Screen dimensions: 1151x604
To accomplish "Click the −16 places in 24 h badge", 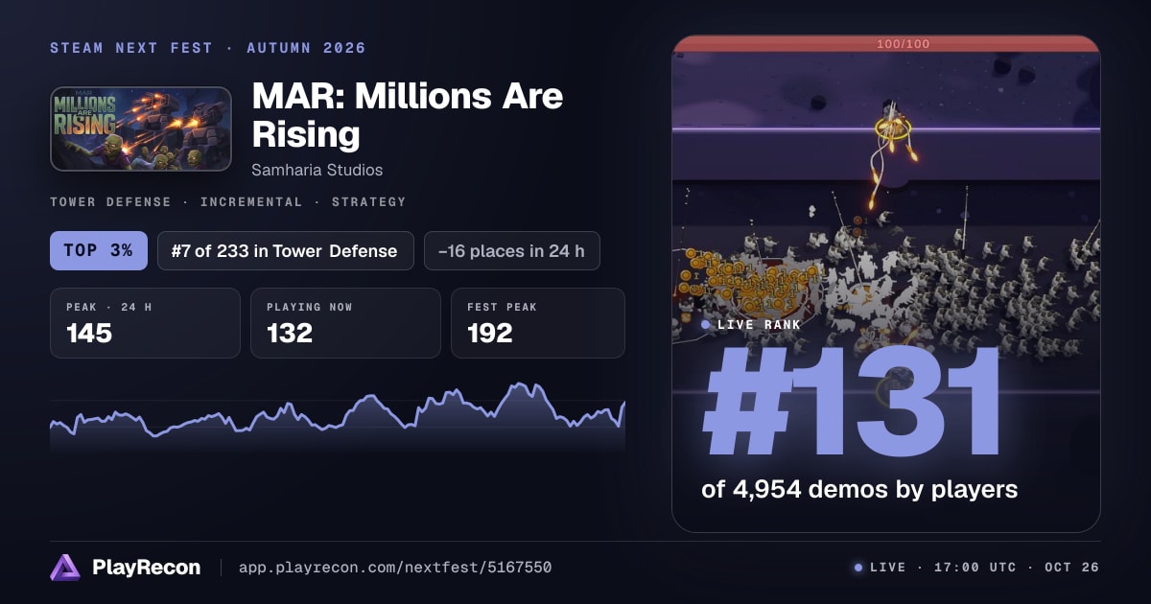I will [x=512, y=251].
